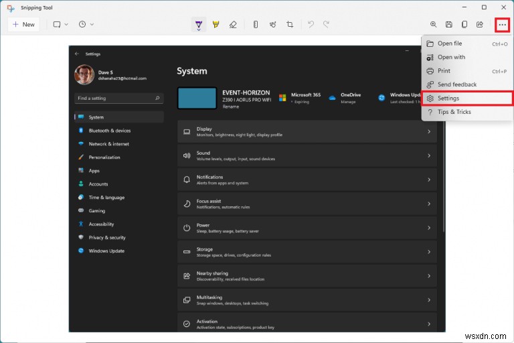514x343 pixels.
Task: Open Time & language section
Action: pyautogui.click(x=119, y=197)
